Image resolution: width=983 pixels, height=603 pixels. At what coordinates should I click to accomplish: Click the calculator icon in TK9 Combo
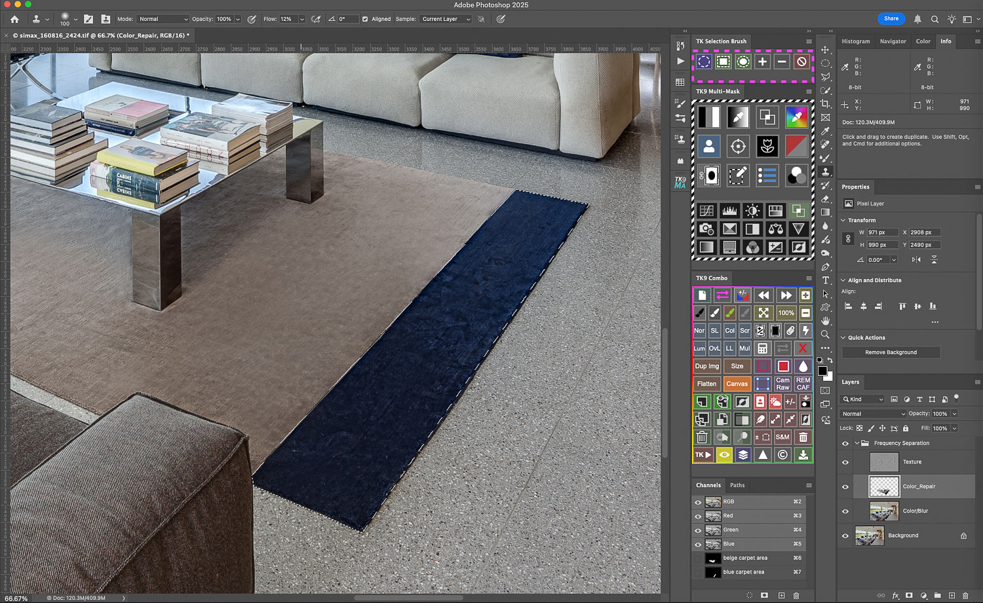pos(762,348)
